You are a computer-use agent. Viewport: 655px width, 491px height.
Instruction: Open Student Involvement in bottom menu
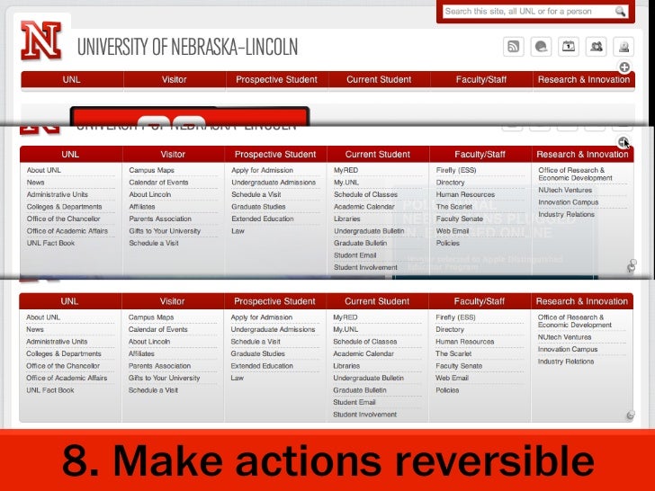pyautogui.click(x=365, y=415)
